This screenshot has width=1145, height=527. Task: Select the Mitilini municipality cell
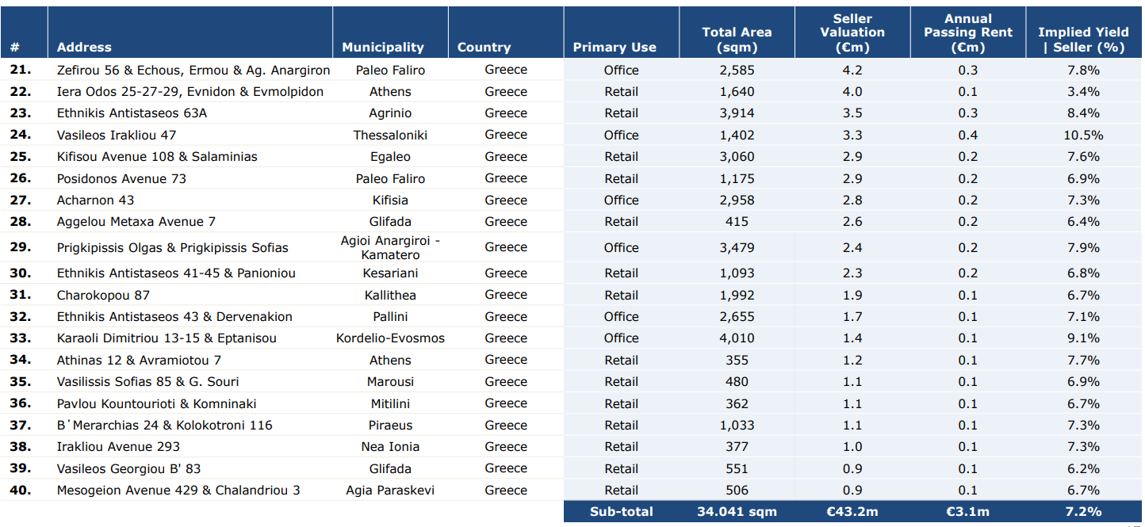pos(390,404)
